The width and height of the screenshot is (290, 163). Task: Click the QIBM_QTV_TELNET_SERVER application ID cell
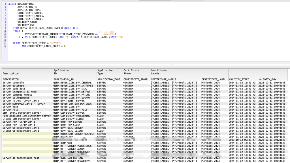69,101
